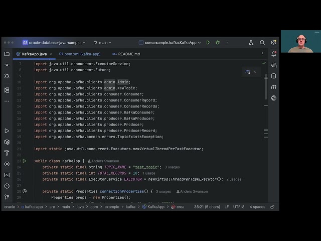The width and height of the screenshot is (321, 241).
Task: Open the Git version control tool window
Action: (7, 197)
